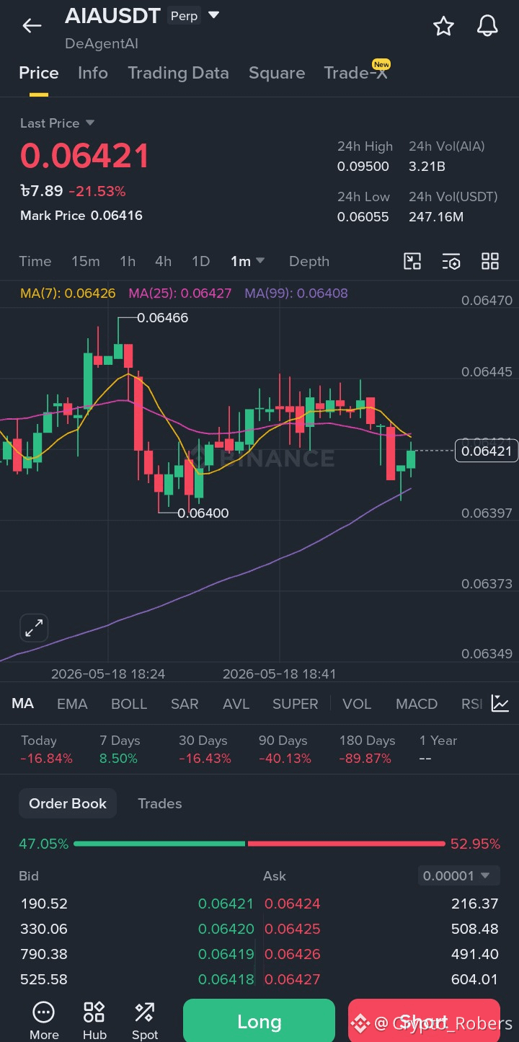Tap the 24h High 0.09500 value
Image resolution: width=519 pixels, height=1042 pixels.
[x=363, y=167]
